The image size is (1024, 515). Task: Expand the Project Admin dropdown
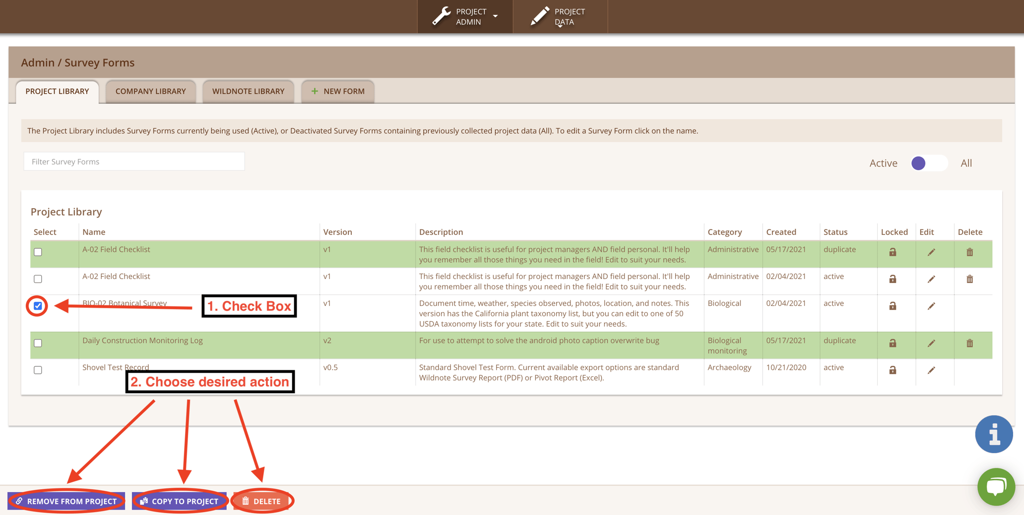[x=495, y=16]
